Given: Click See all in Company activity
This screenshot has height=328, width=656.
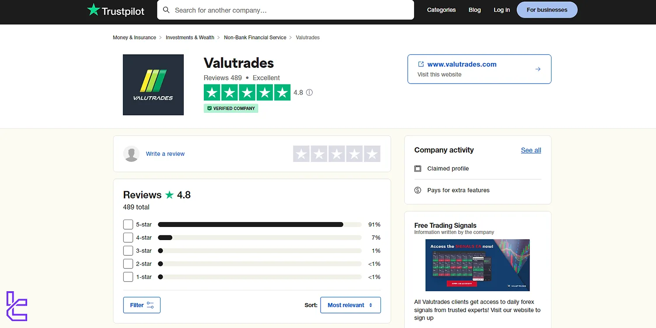Looking at the screenshot, I should tap(531, 150).
